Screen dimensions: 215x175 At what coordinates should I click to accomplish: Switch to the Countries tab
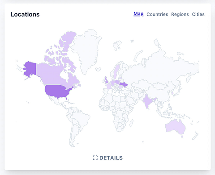pos(157,14)
